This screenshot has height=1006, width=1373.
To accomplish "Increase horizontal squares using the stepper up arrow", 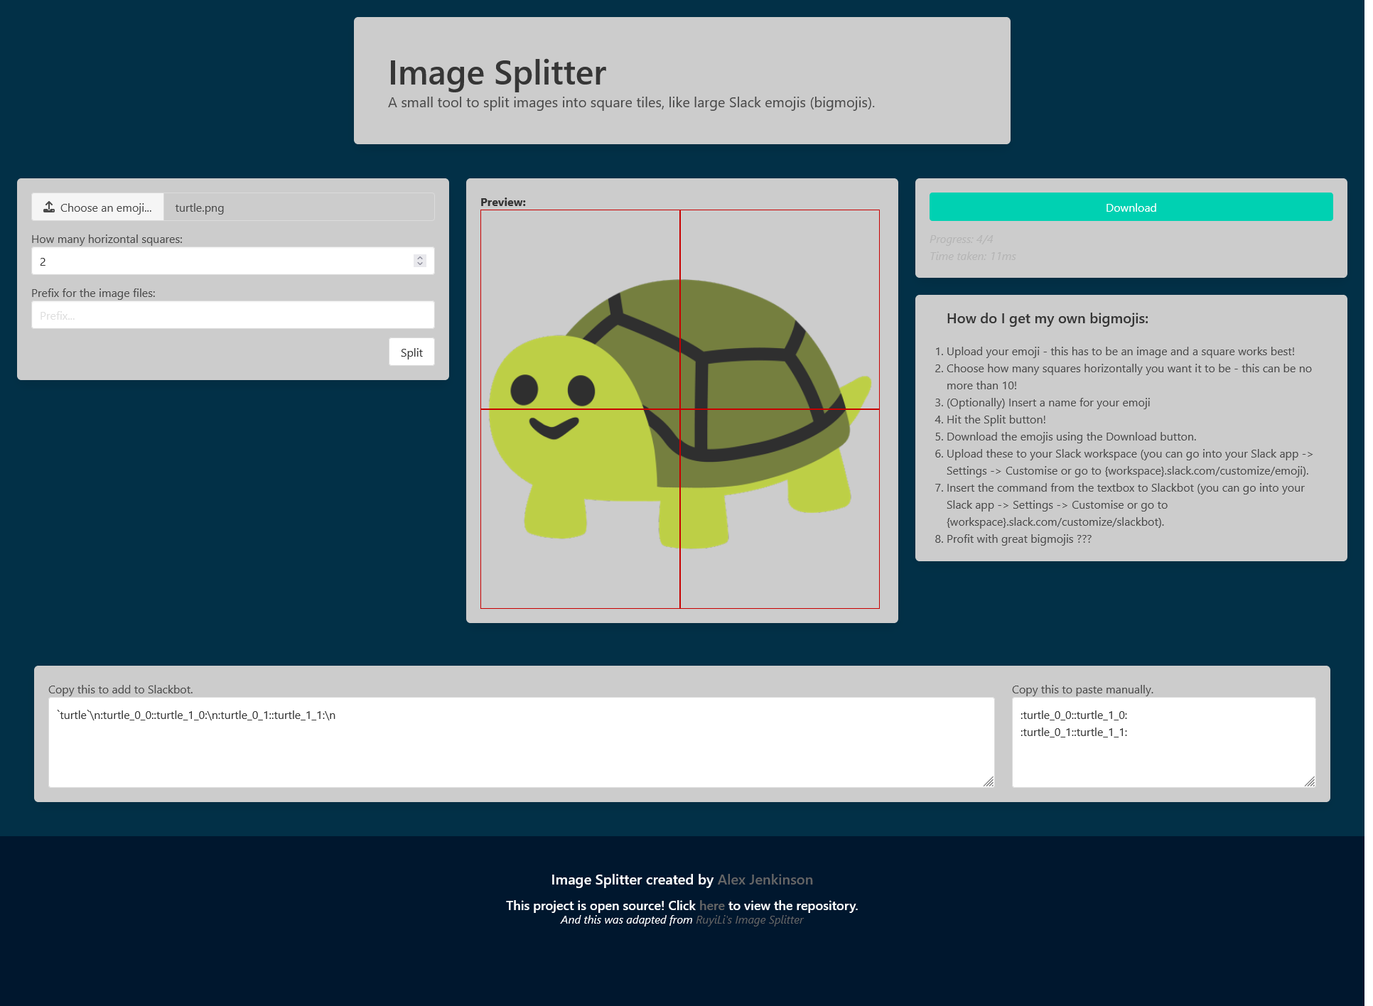I will [x=421, y=257].
